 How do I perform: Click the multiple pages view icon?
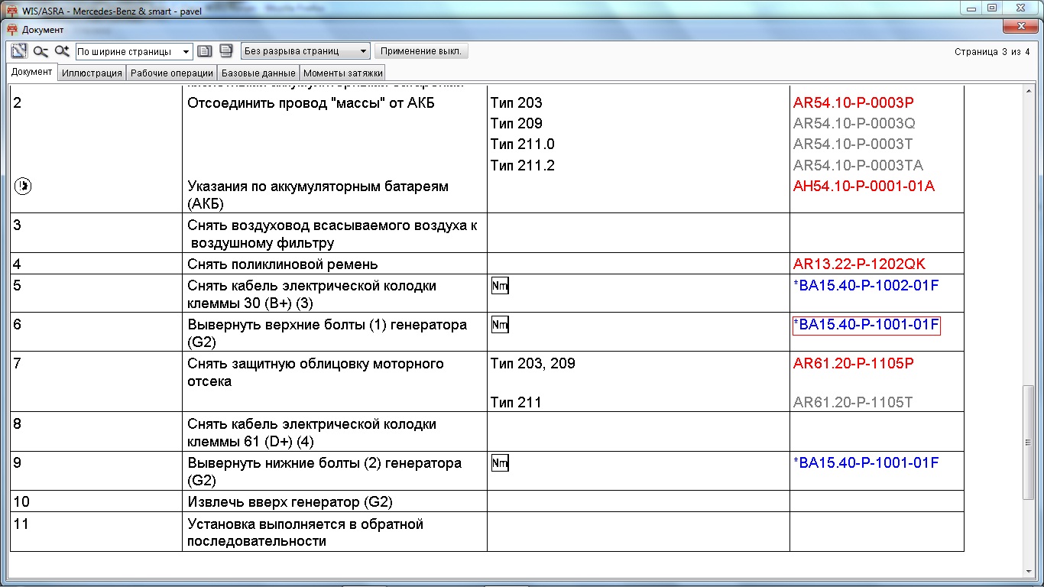[x=226, y=51]
